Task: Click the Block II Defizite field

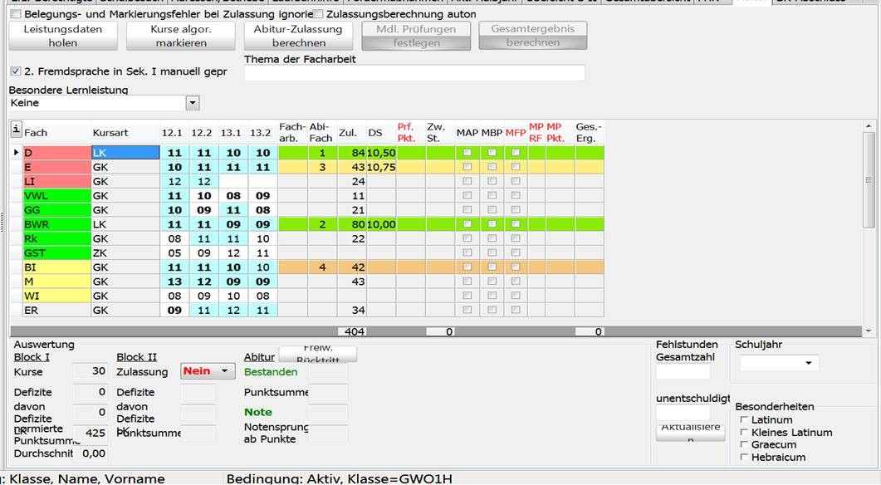Action: (198, 392)
